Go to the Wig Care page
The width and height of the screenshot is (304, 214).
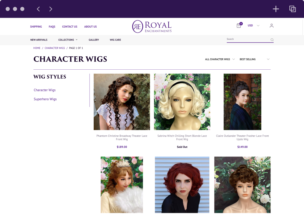pyautogui.click(x=115, y=40)
